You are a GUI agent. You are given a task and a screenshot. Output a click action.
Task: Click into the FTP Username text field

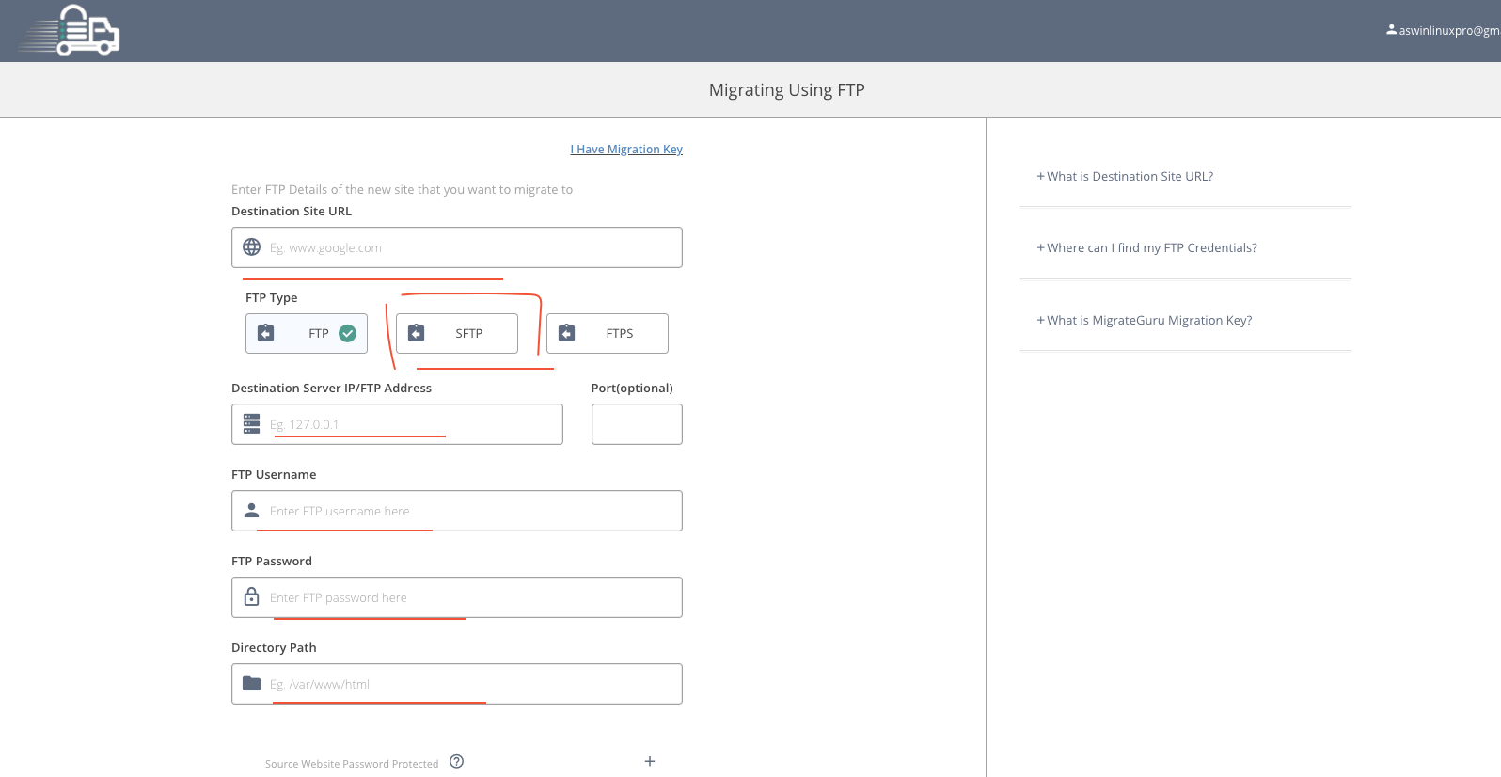click(x=470, y=511)
